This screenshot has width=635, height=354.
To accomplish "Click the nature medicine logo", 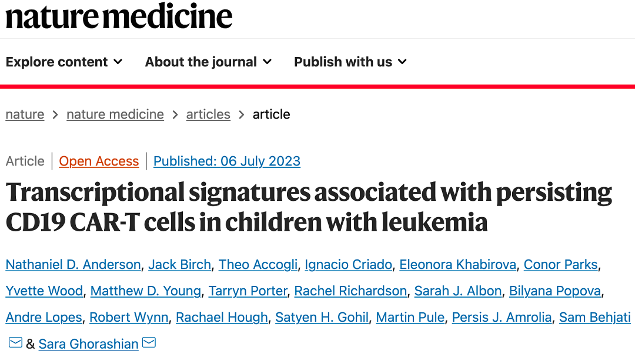I will point(119,16).
